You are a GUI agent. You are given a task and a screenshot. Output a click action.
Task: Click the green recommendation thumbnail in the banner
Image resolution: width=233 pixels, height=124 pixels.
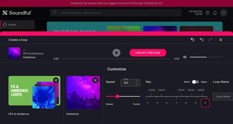(x=123, y=29)
